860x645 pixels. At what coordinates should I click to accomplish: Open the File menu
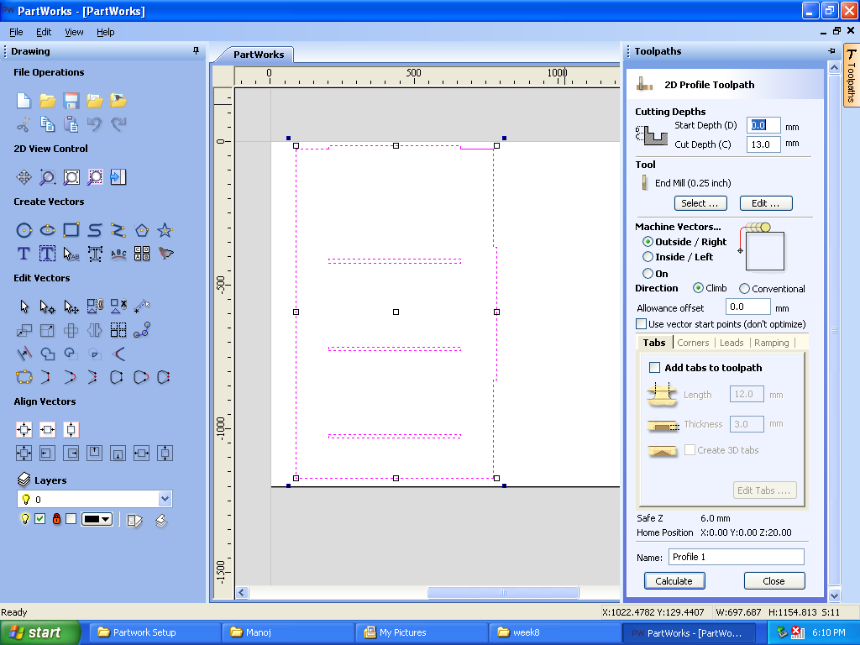pyautogui.click(x=16, y=32)
